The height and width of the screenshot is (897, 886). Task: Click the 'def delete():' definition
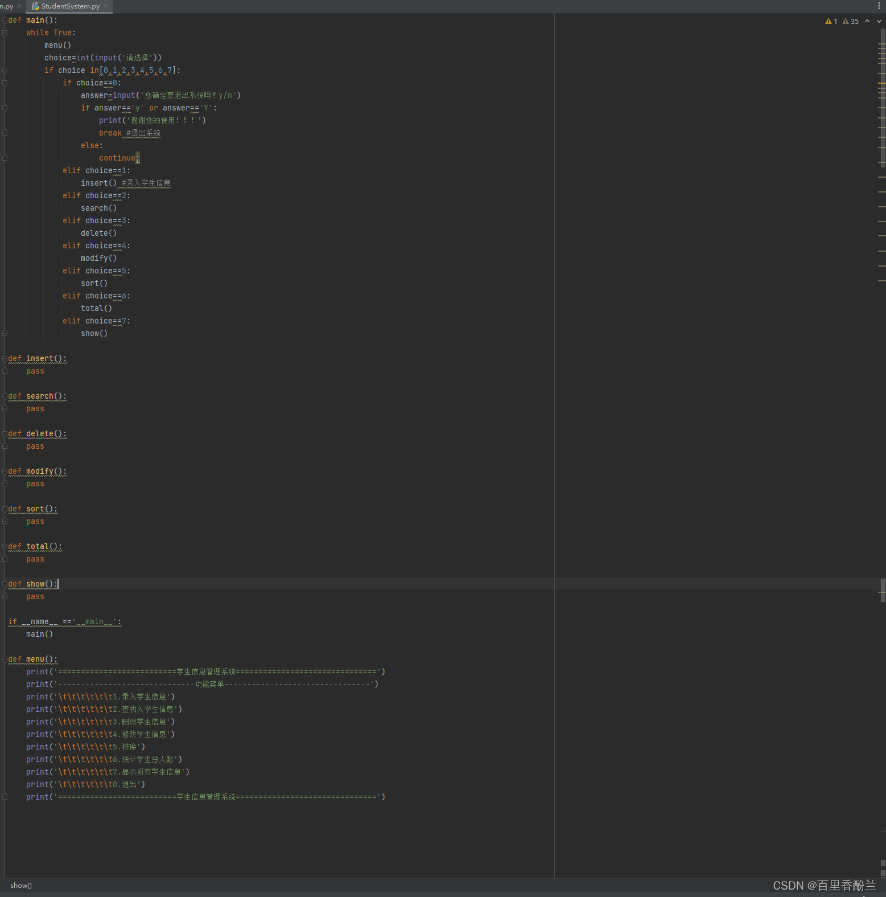click(38, 433)
